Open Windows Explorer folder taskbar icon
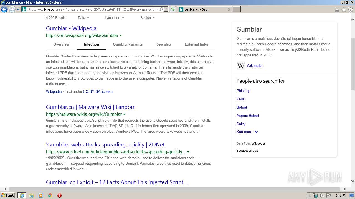Viewport: 355px width, 199px height. [31, 195]
